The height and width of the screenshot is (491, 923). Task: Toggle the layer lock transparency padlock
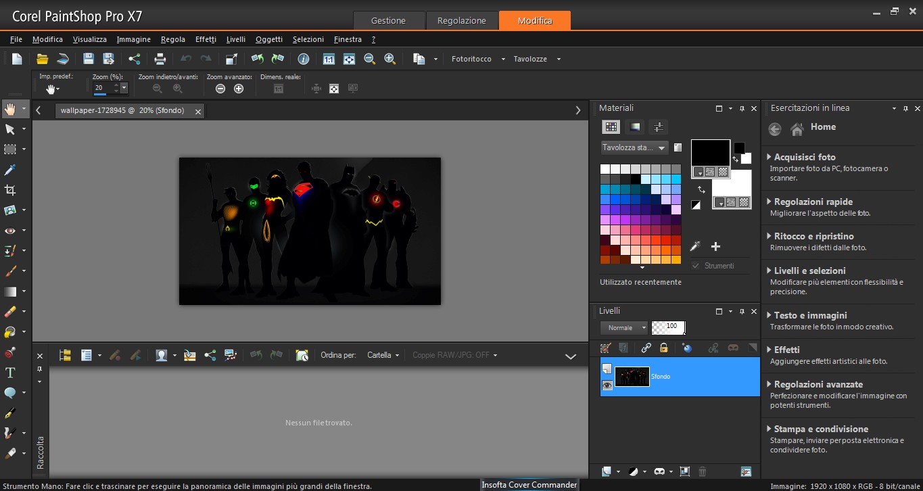[663, 348]
